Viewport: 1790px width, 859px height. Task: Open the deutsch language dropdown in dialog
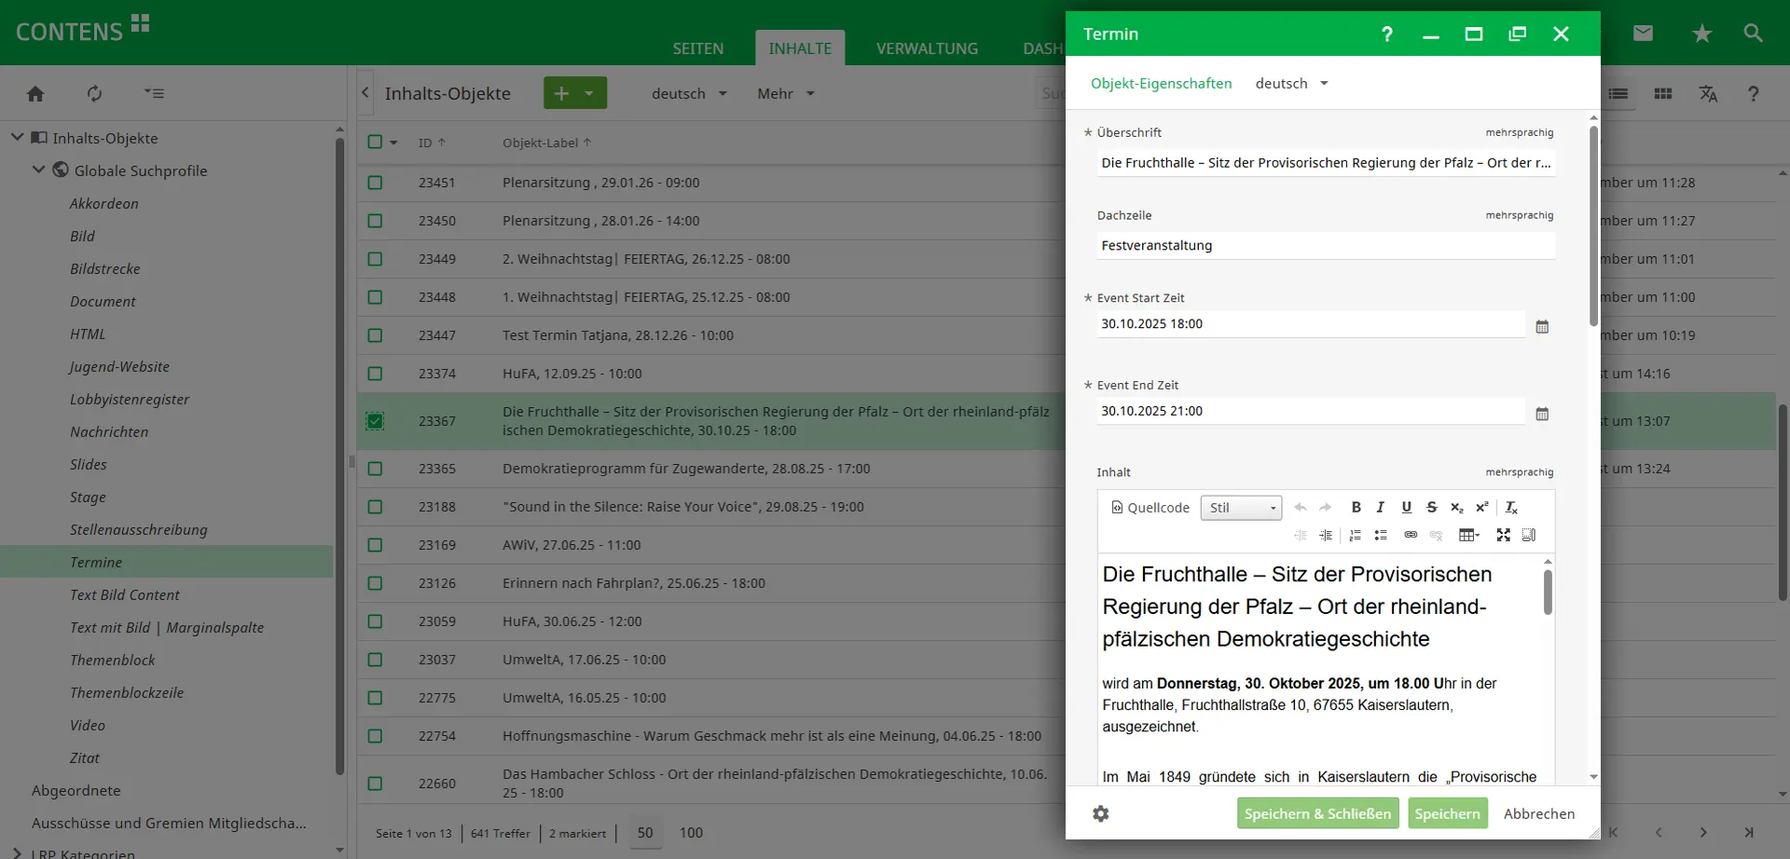pyautogui.click(x=1291, y=84)
